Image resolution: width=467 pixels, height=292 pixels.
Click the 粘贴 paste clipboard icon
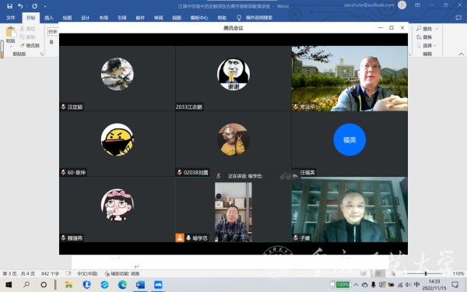pos(10,35)
